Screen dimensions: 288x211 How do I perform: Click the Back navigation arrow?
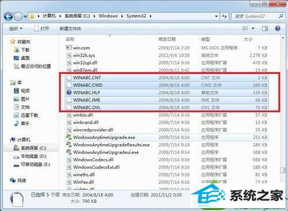click(x=9, y=17)
